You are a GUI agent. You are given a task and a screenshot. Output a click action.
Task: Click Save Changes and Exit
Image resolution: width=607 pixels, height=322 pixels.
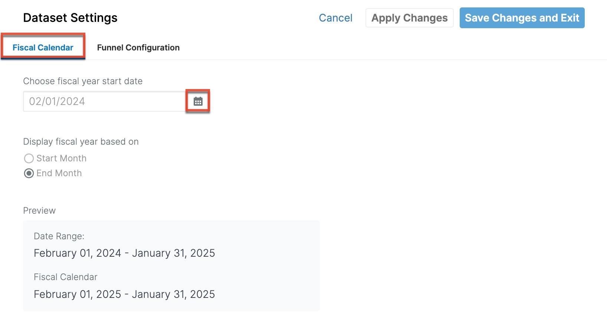pyautogui.click(x=522, y=18)
